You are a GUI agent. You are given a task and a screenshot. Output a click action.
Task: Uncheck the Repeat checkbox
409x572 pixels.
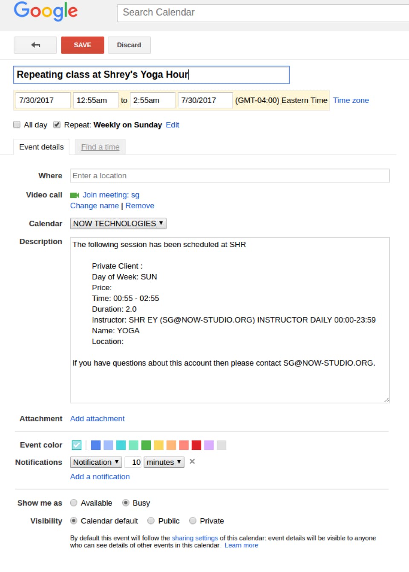57,125
